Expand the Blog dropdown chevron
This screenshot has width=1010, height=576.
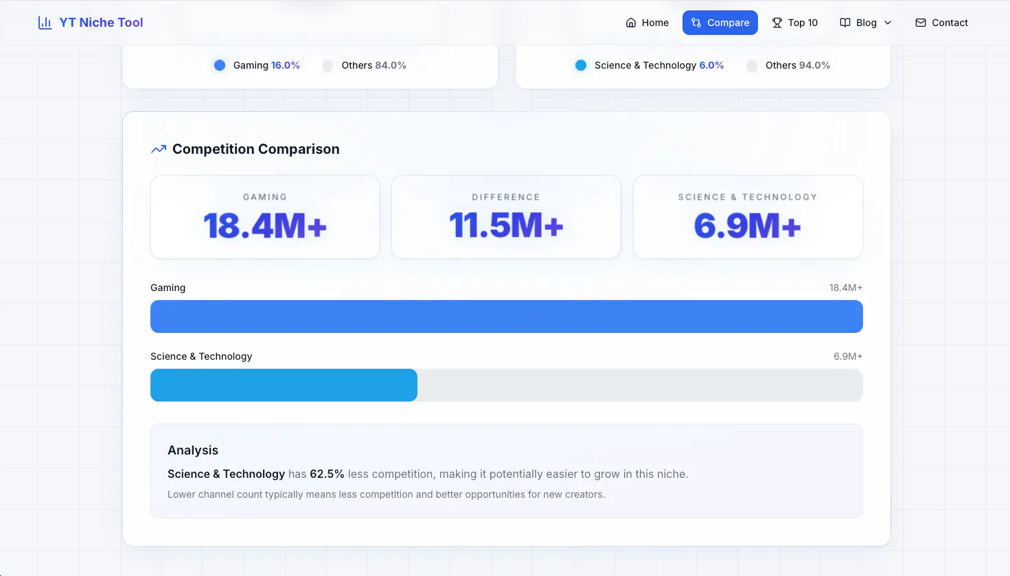888,23
